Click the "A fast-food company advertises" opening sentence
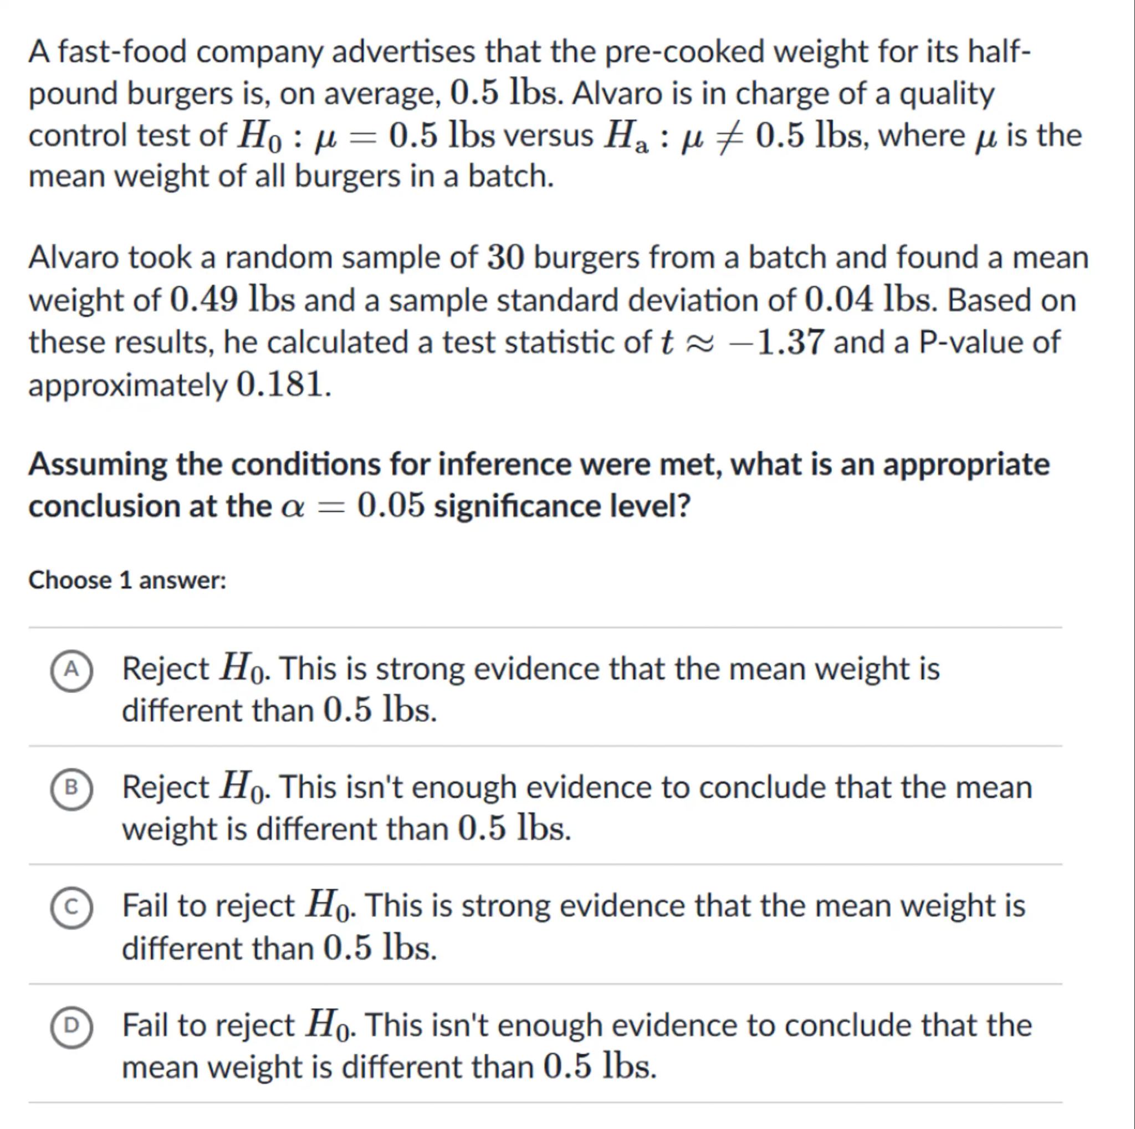Viewport: 1135px width, 1129px height. [x=529, y=52]
